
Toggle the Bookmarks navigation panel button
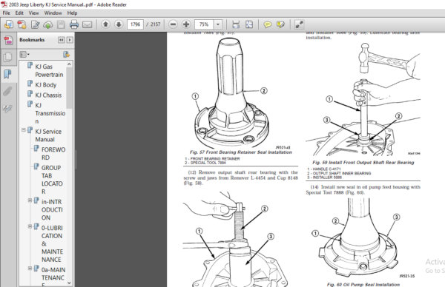coord(7,74)
